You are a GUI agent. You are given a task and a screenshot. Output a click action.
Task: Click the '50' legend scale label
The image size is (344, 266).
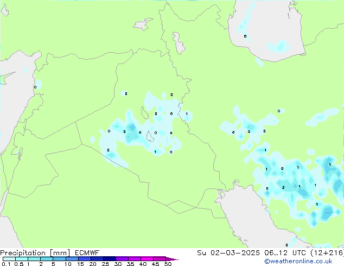[168, 264]
